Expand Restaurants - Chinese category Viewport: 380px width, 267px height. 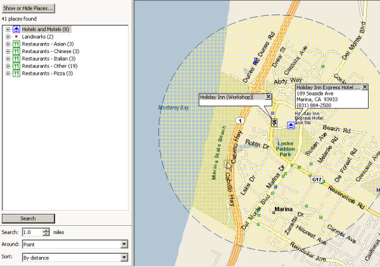[8, 51]
